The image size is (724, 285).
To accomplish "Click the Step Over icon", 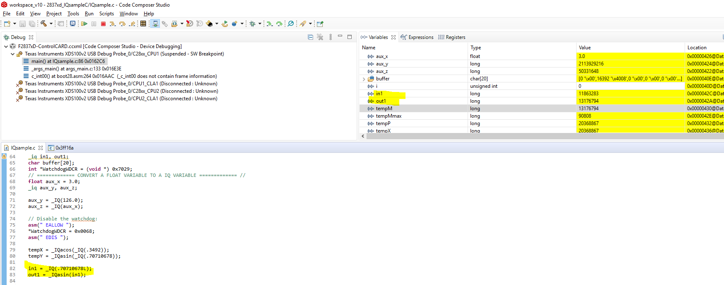I will (122, 24).
